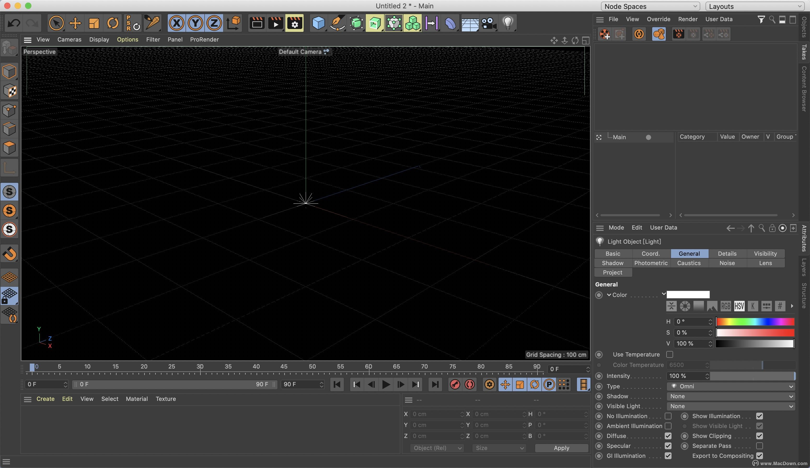This screenshot has height=468, width=810.
Task: Toggle the No Illumination checkbox
Action: pyautogui.click(x=668, y=416)
